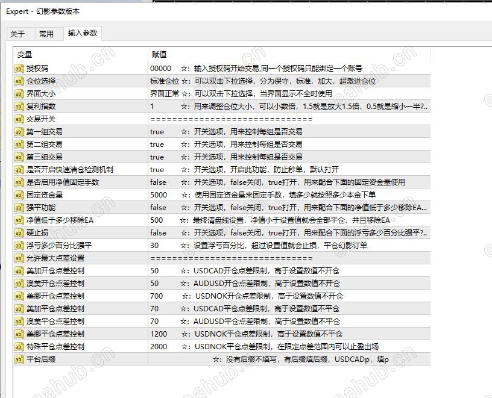Click the ab icon beside 强平功能
Screen dimensions: 492x398
(19, 208)
